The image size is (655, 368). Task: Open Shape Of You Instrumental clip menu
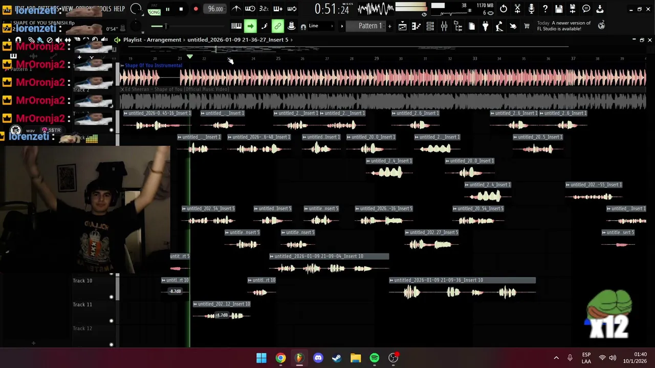(122, 65)
